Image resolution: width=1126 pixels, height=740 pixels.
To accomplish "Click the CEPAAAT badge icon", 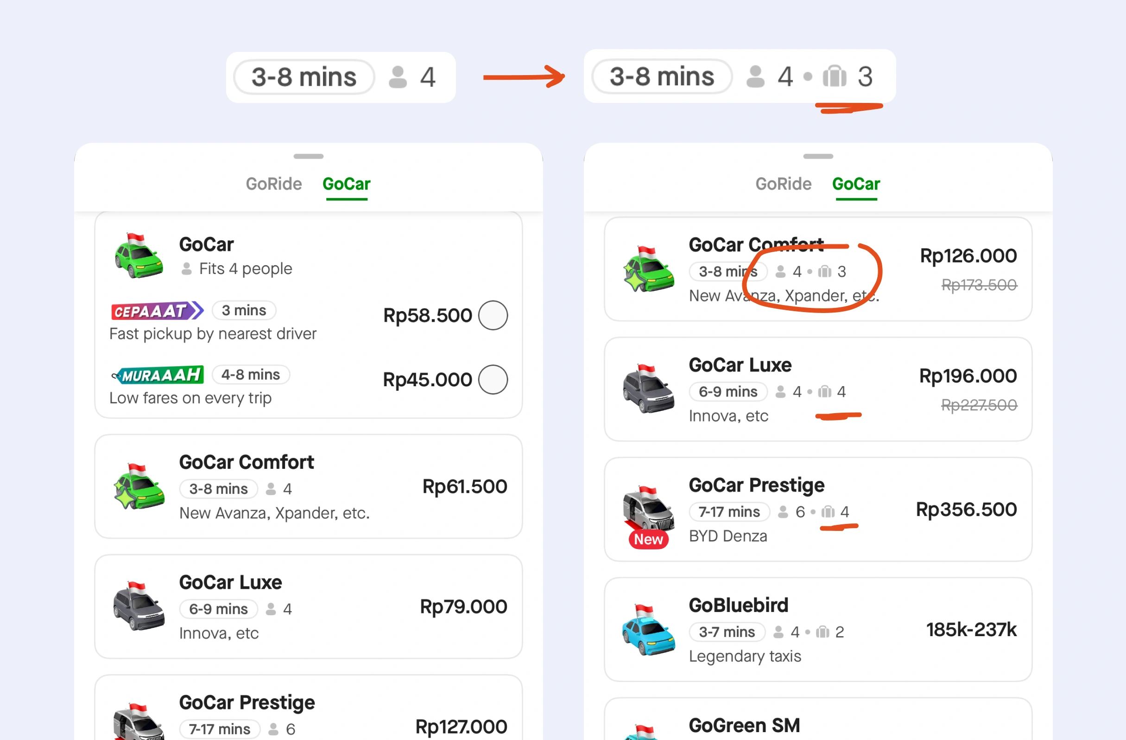I will [x=157, y=311].
